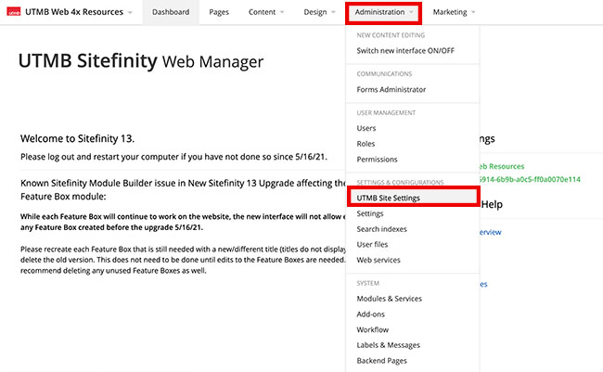
Task: Go to the Pages tab
Action: pos(219,13)
